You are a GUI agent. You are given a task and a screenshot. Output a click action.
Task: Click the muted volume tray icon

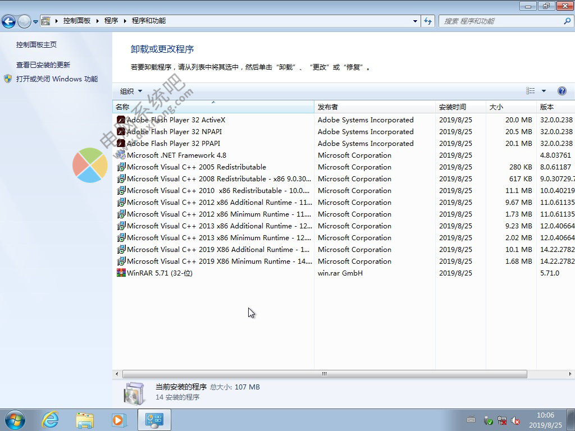coord(515,420)
